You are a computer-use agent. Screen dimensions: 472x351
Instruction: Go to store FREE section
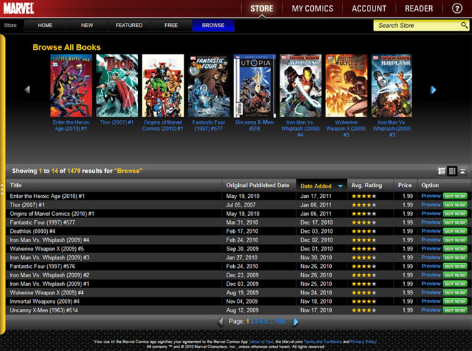click(171, 25)
